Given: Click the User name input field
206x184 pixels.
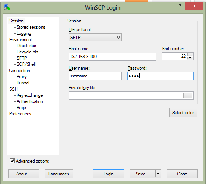Looking at the screenshot, I should 95,76.
